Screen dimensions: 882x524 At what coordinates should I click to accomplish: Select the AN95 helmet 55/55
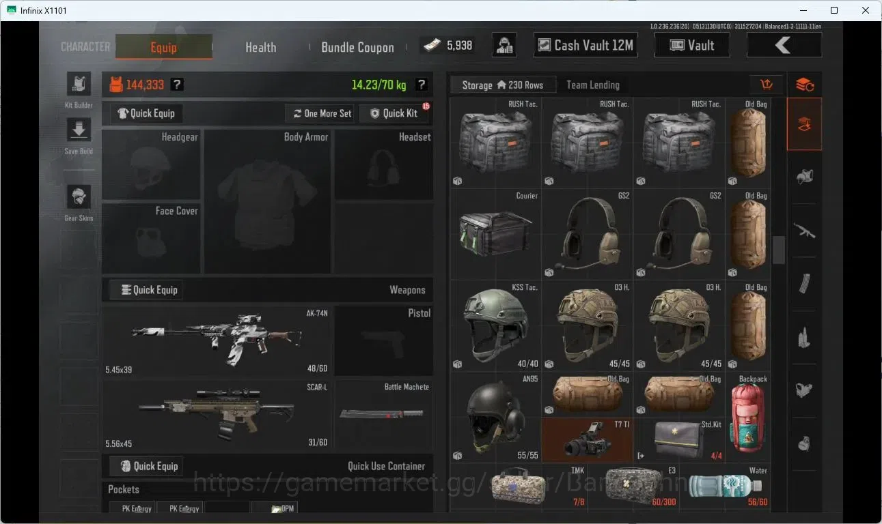point(496,418)
